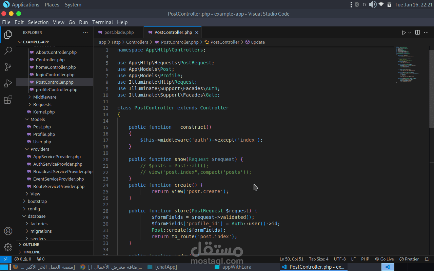
Task: Run the PHP file with play icon
Action: coord(403,33)
